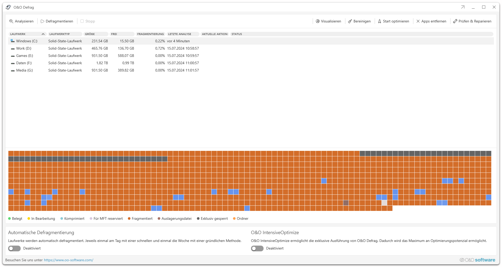Click the Exklusiv gesperrt legend dot
Image resolution: width=502 pixels, height=267 pixels.
[x=198, y=218]
